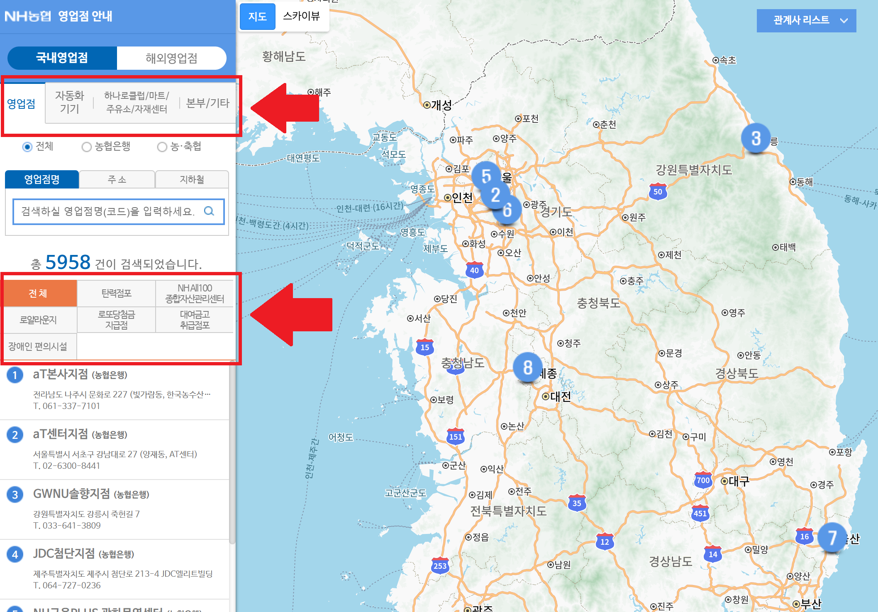
Task: Click map marker number 8 near Sejong
Action: click(527, 367)
